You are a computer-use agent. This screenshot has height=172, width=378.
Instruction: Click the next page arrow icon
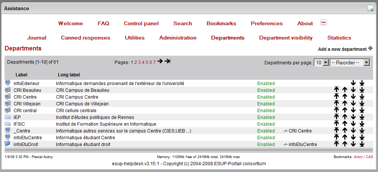coord(160,61)
